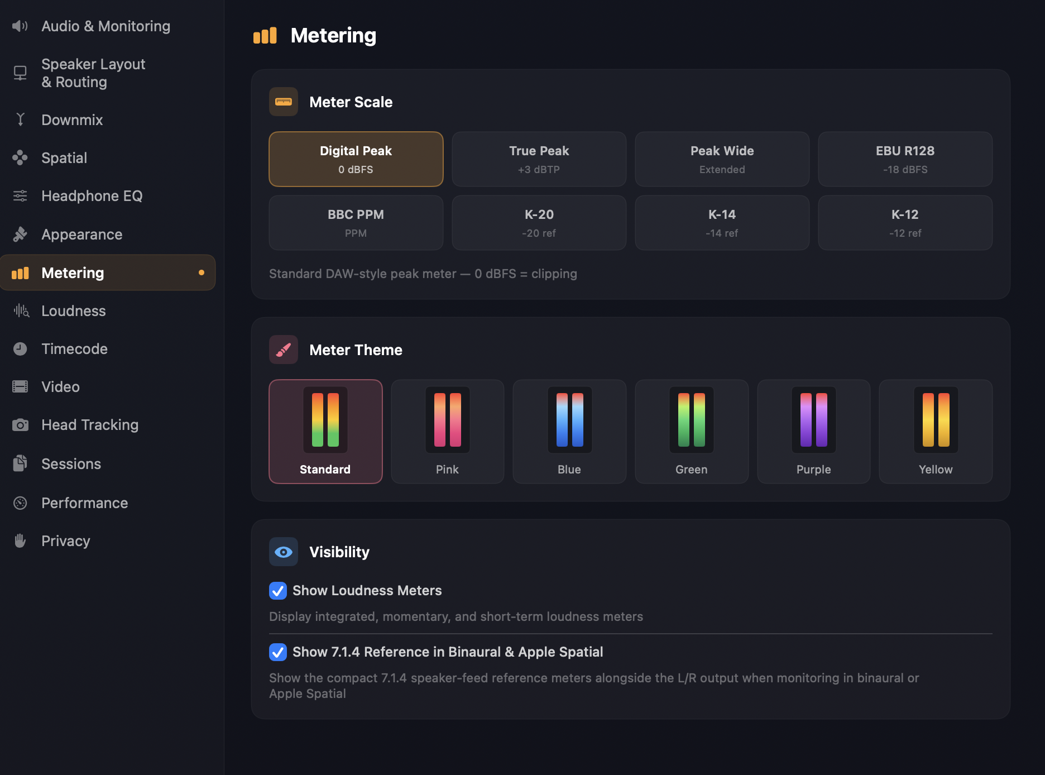Toggle Show 7.1.4 Reference checkbox
Viewport: 1045px width, 775px height.
pyautogui.click(x=278, y=652)
